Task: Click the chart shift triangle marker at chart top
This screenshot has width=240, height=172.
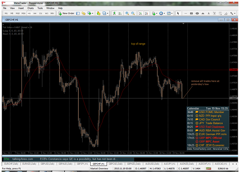Action: click(x=183, y=24)
